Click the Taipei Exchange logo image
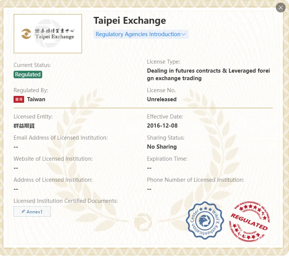 point(48,34)
